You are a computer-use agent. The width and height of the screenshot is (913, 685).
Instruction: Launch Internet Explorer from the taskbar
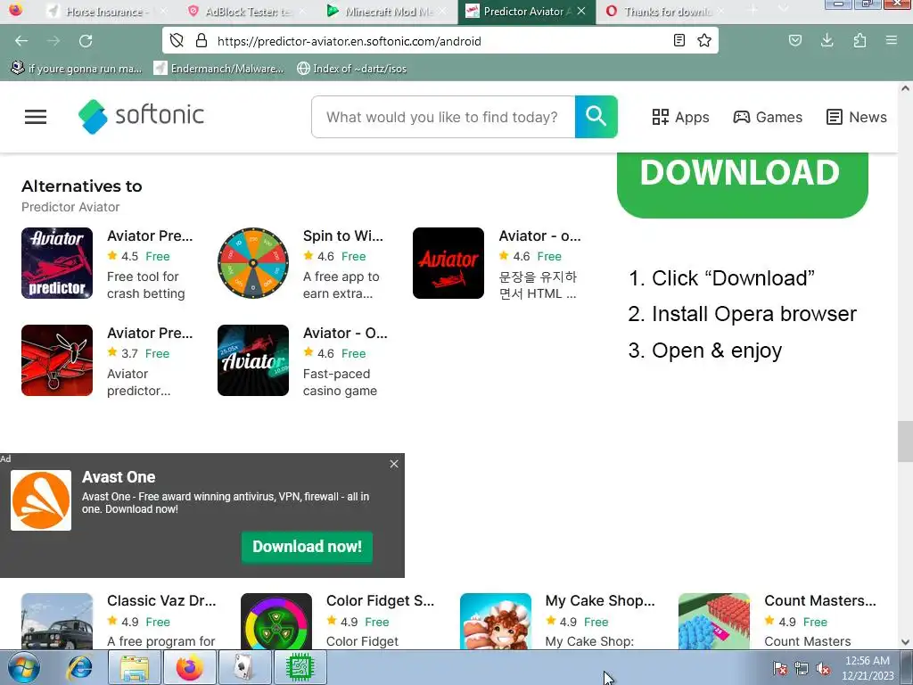pyautogui.click(x=79, y=667)
